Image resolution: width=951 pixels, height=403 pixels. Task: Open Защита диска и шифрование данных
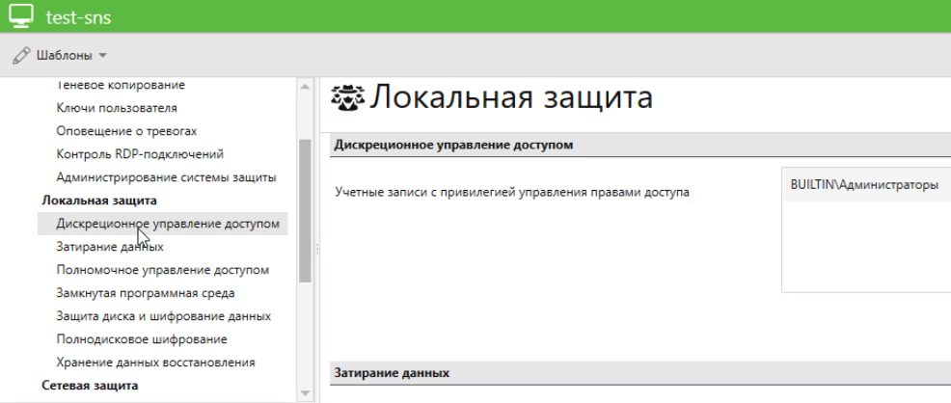click(x=163, y=316)
